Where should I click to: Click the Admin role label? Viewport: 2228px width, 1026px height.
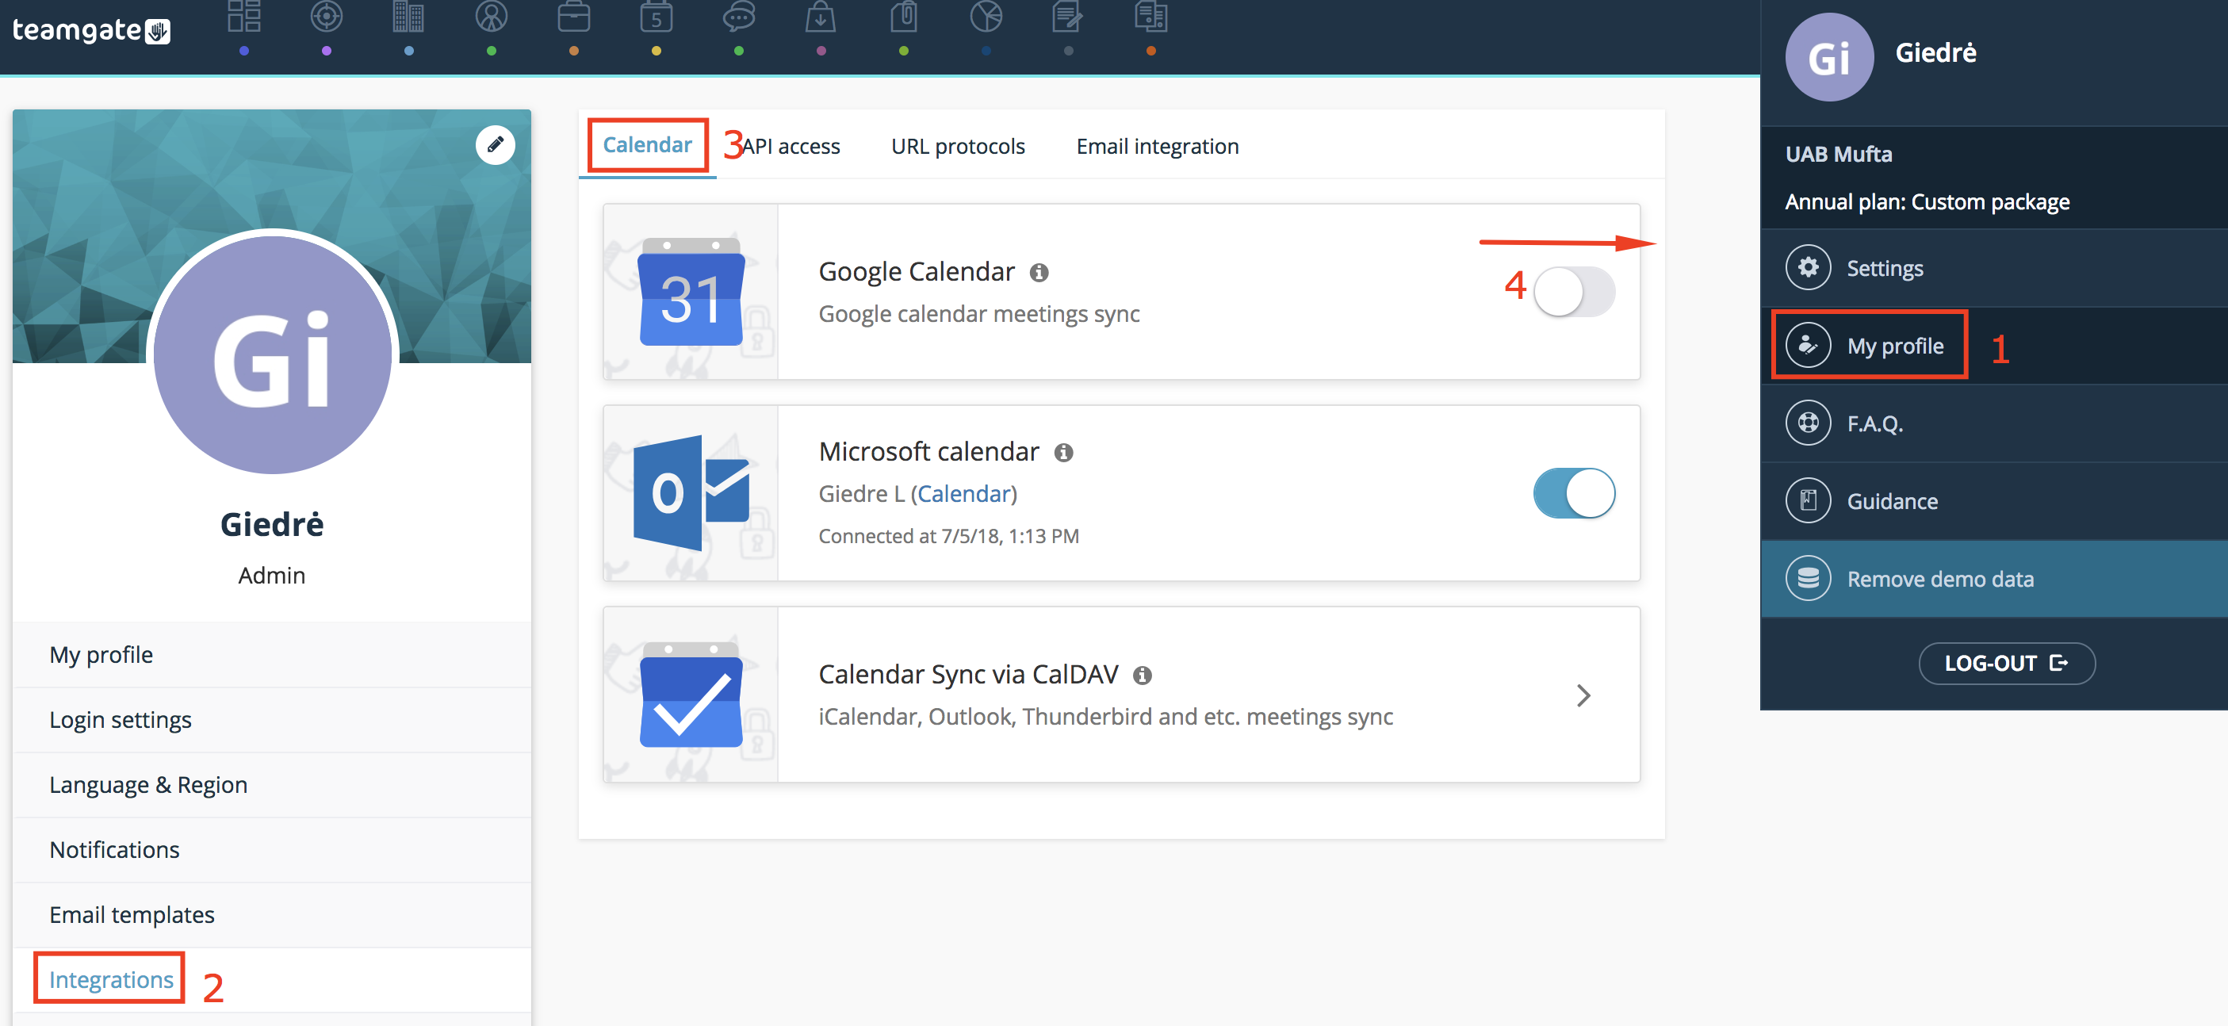click(272, 576)
